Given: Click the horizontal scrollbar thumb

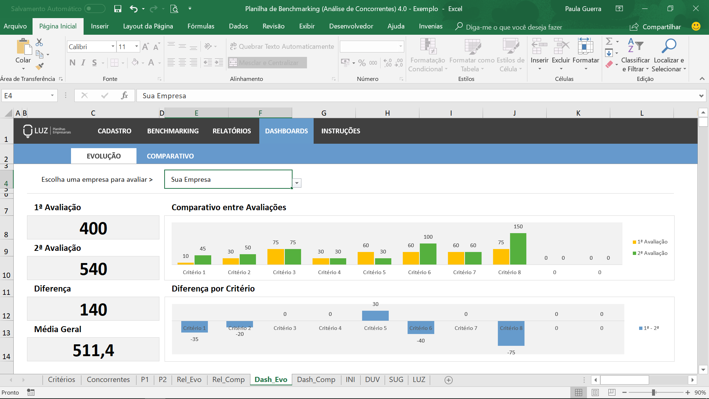Looking at the screenshot, I should pyautogui.click(x=624, y=380).
